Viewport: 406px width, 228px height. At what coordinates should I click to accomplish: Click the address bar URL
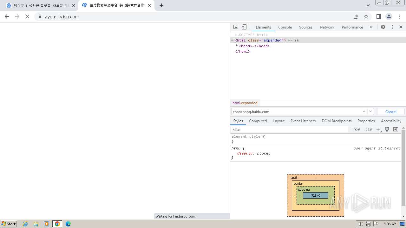62,16
